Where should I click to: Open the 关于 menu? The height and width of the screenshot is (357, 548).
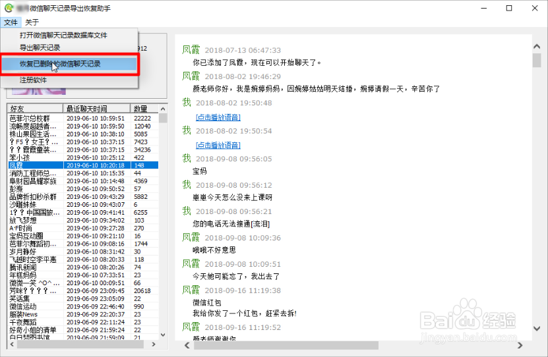(x=32, y=22)
